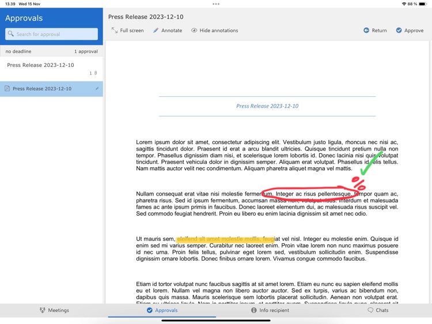
Task: Open Press Release 2023-12-10 approval entry
Action: [51, 69]
